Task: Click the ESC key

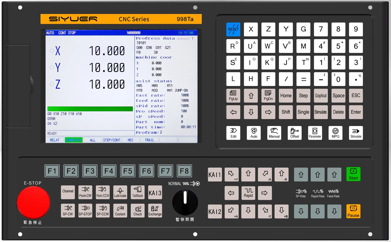Action: click(356, 95)
